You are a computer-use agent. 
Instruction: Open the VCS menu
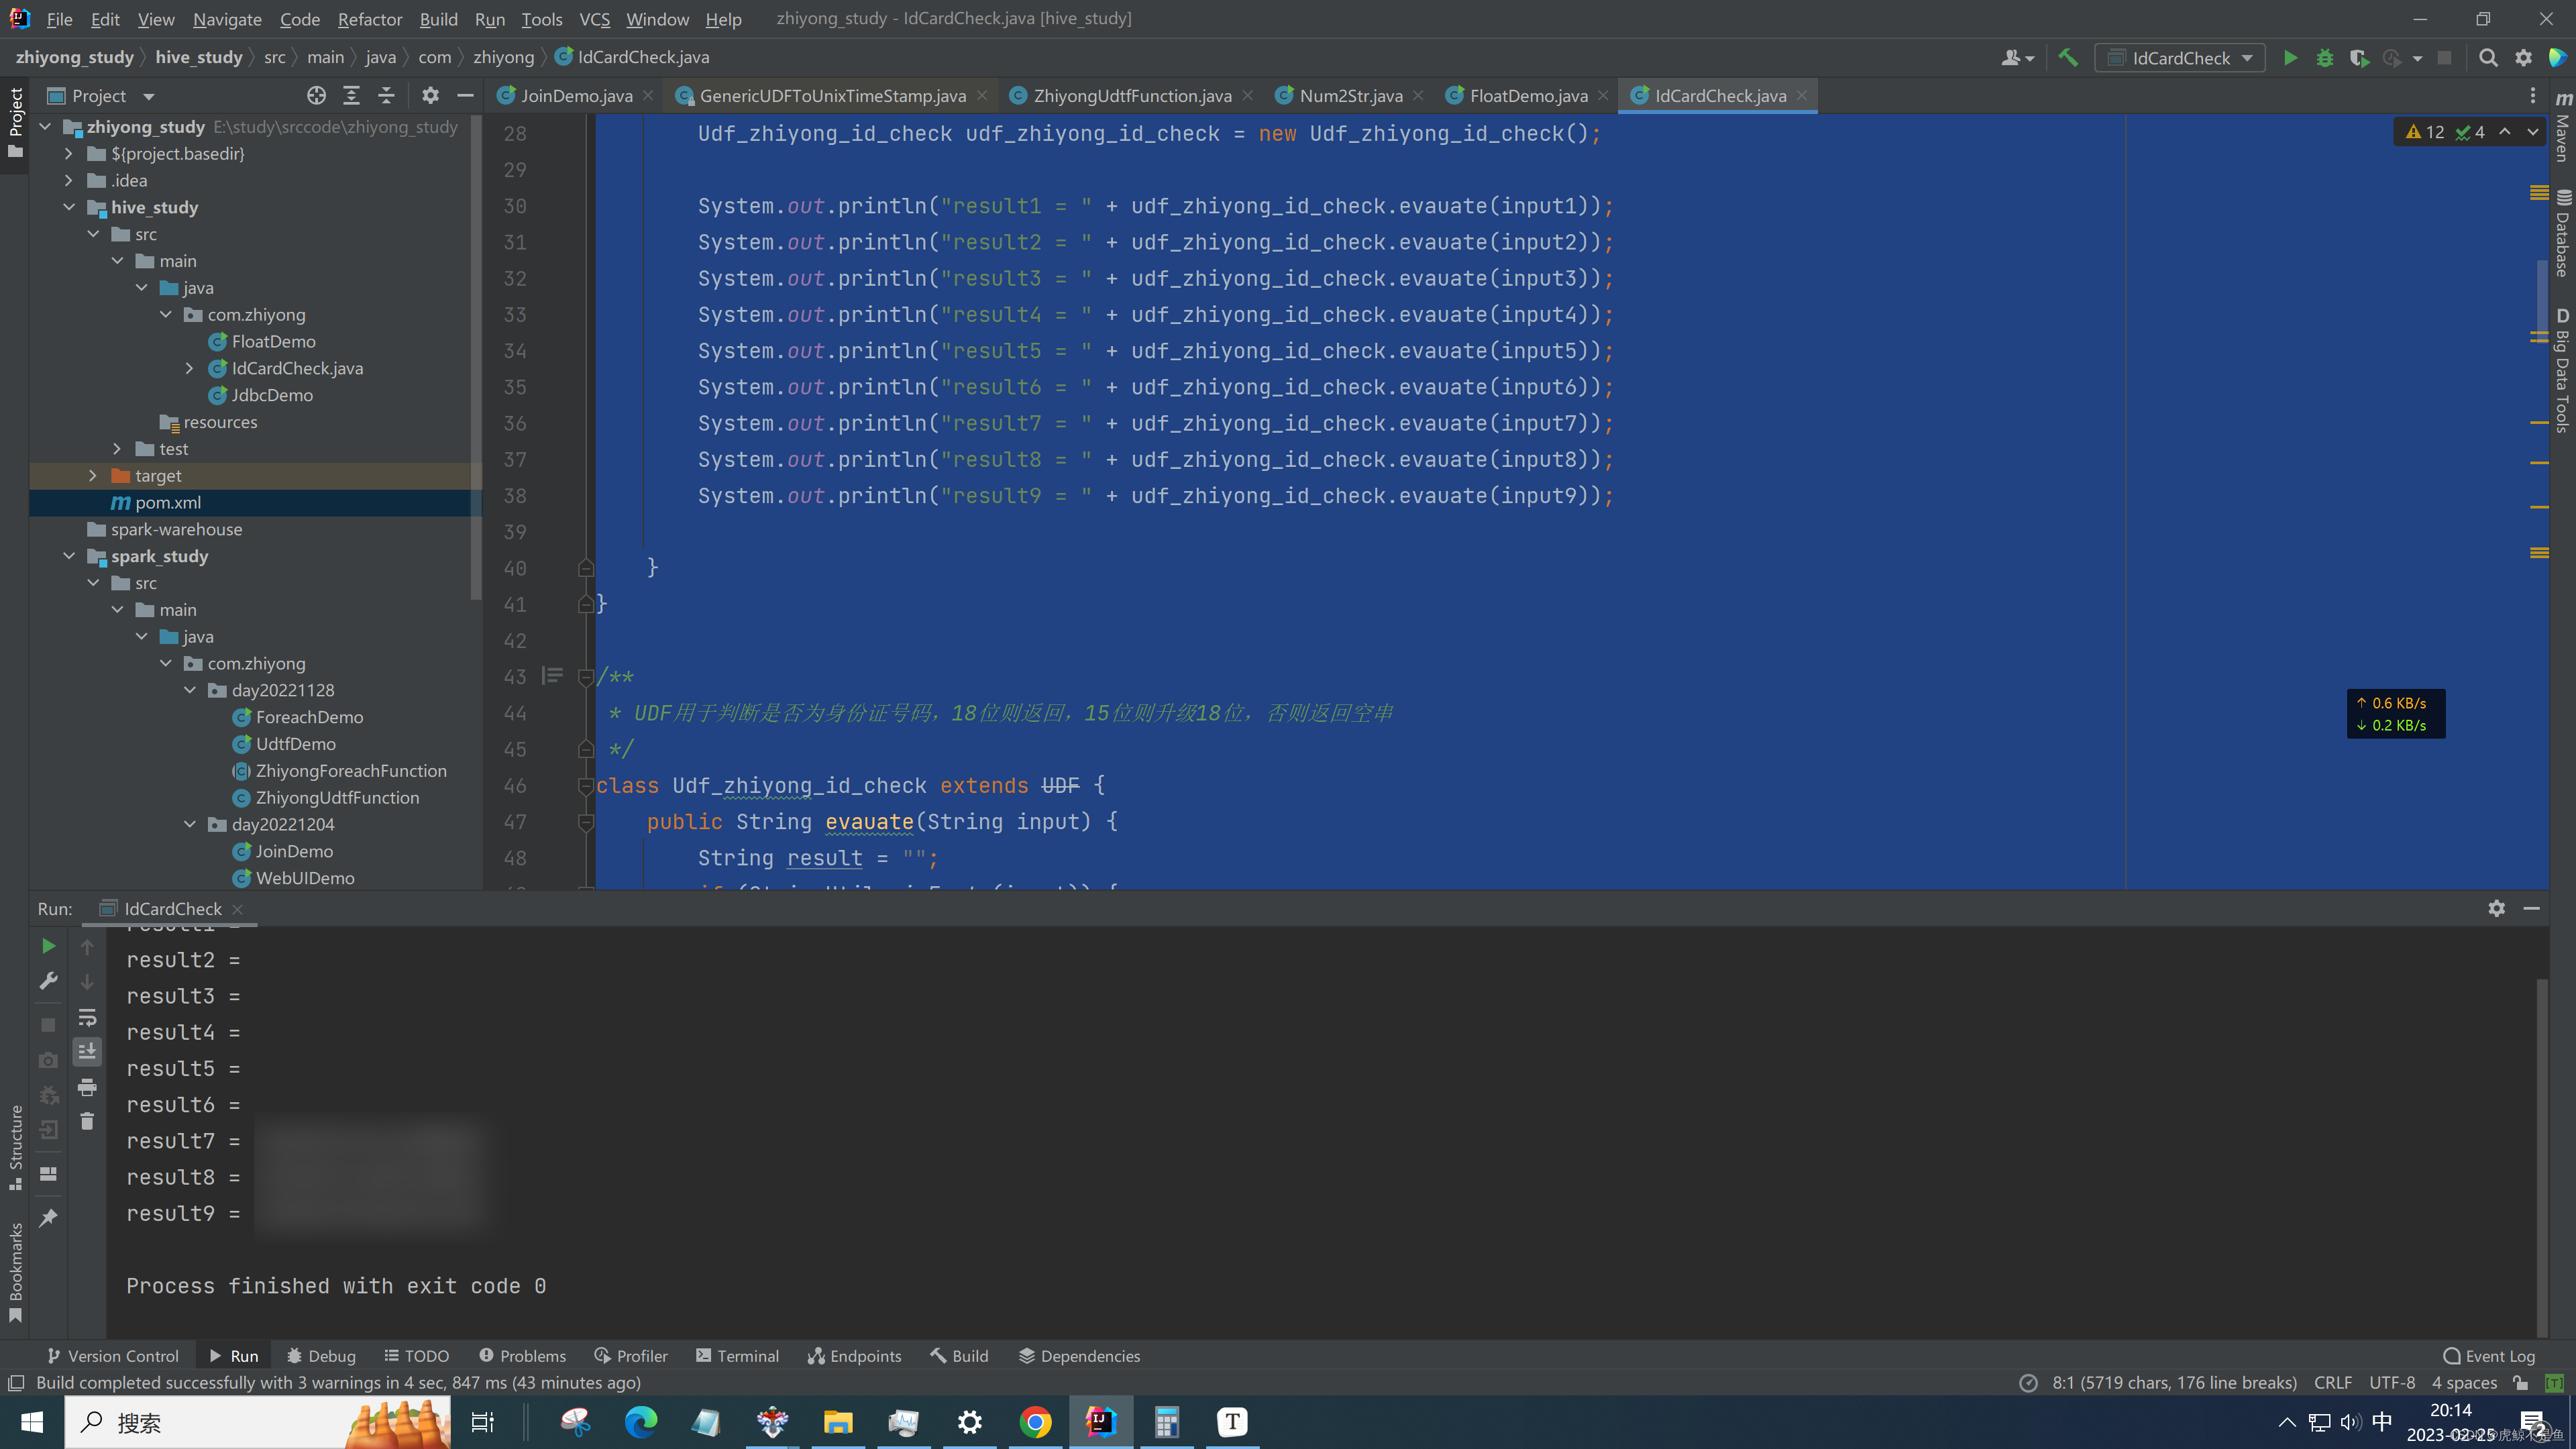coord(594,19)
